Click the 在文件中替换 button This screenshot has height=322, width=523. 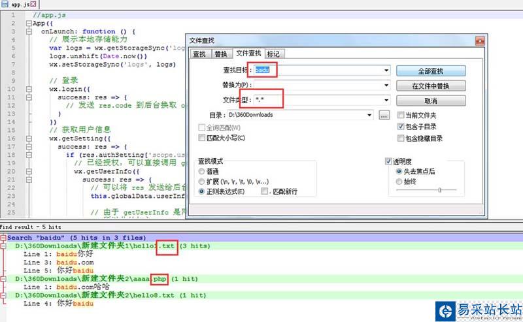coord(431,86)
